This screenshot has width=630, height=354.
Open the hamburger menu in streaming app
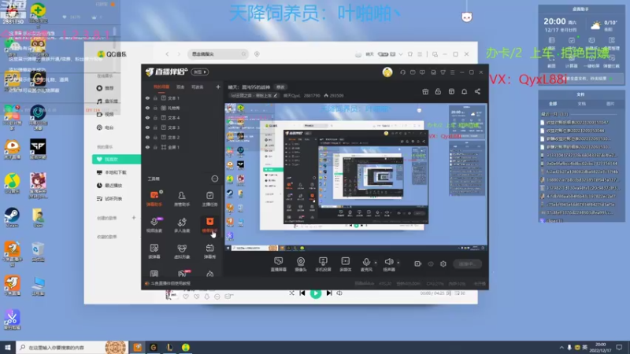coord(452,72)
